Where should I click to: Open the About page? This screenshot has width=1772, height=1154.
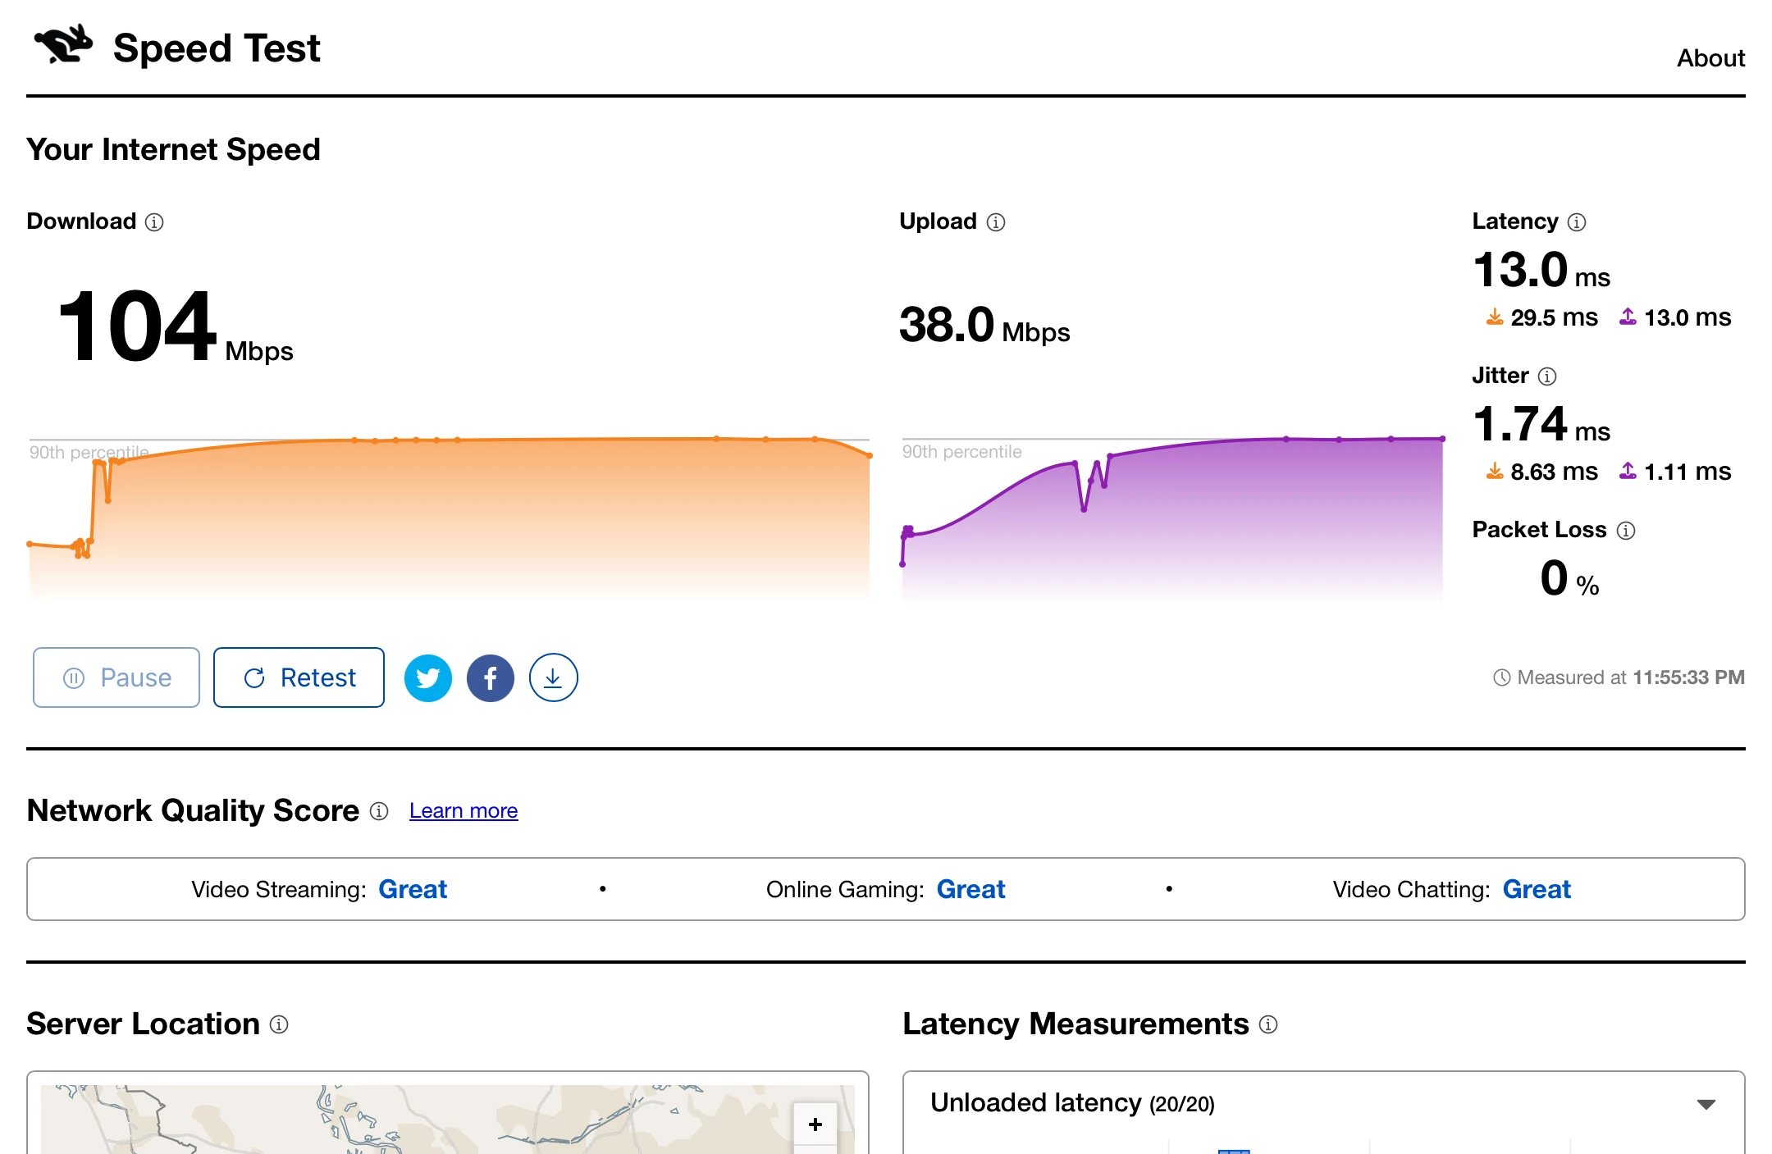click(1710, 58)
